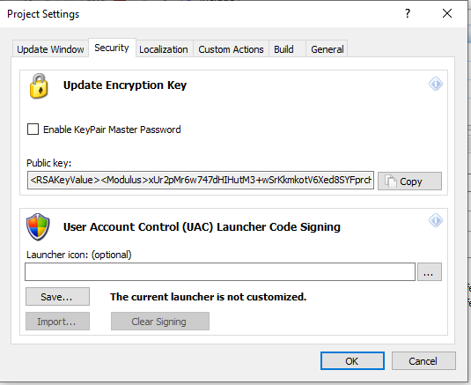
Task: Switch to the Update Window tab
Action: click(50, 49)
